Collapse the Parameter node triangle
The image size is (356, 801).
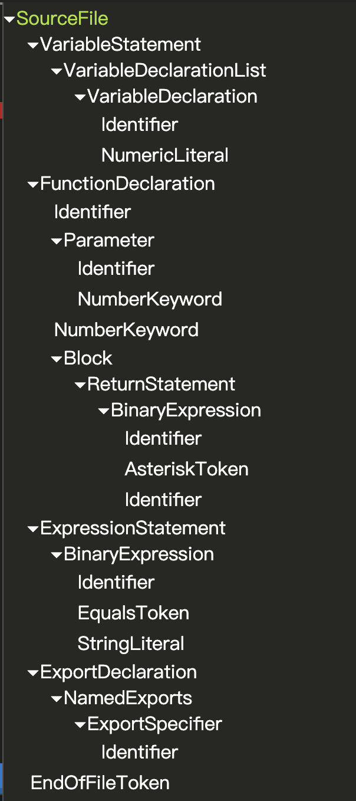tap(57, 241)
